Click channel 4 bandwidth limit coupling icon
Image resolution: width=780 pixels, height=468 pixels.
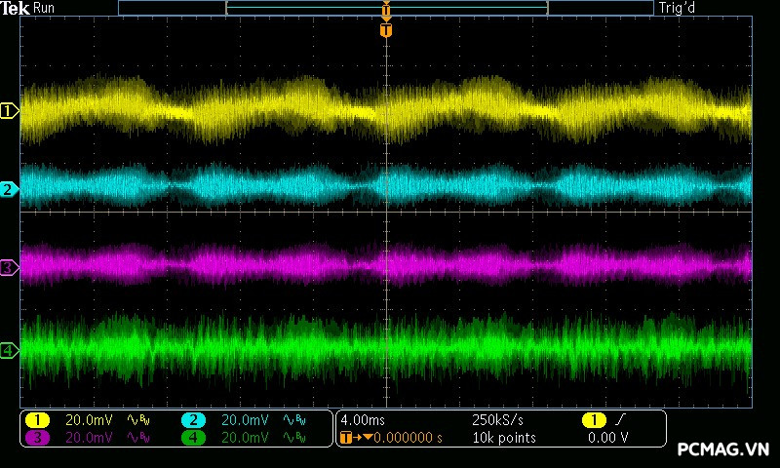tap(292, 439)
